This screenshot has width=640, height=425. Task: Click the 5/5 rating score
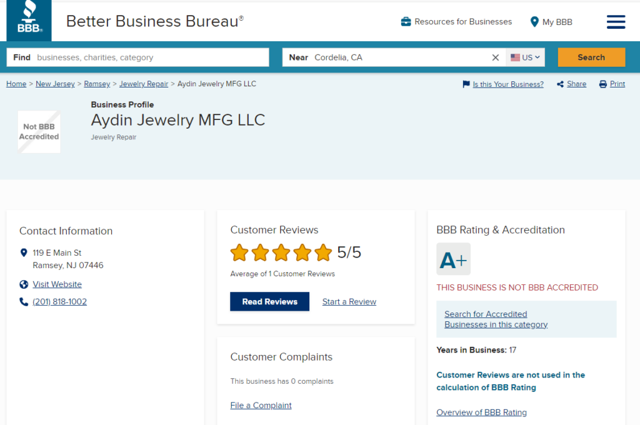click(349, 252)
